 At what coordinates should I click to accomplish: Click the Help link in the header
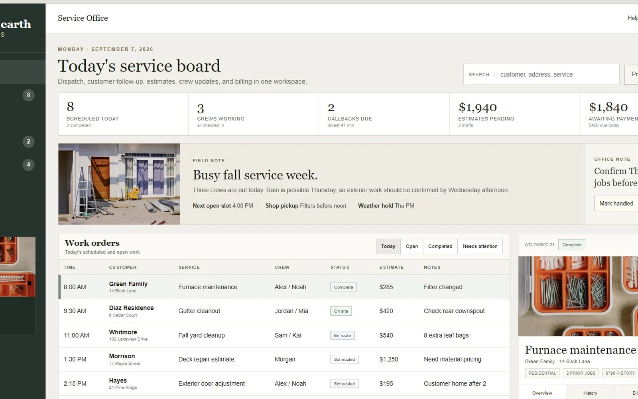pyautogui.click(x=632, y=18)
